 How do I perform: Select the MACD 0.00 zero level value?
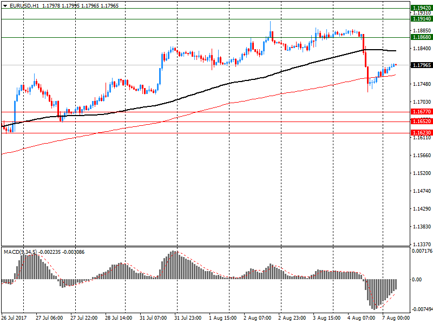(x=417, y=280)
